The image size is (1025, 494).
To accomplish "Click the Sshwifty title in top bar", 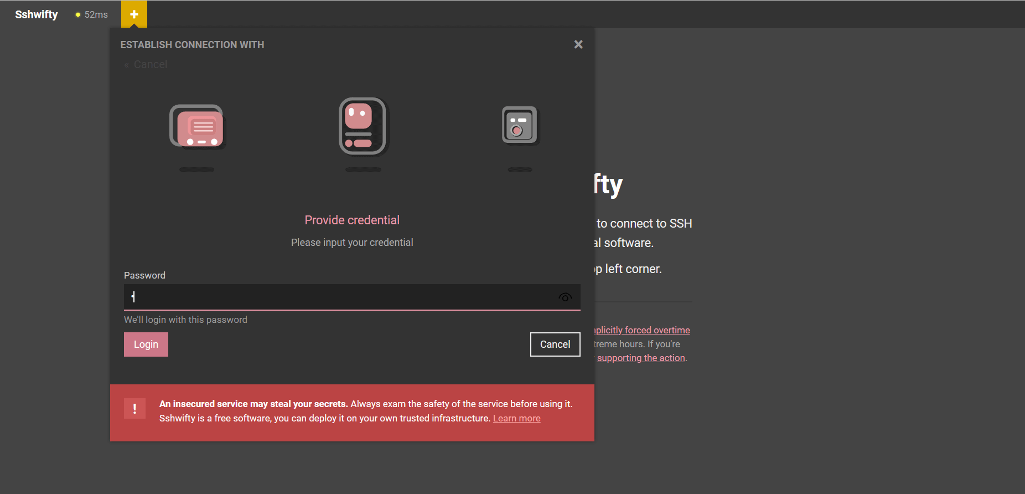I will point(37,14).
